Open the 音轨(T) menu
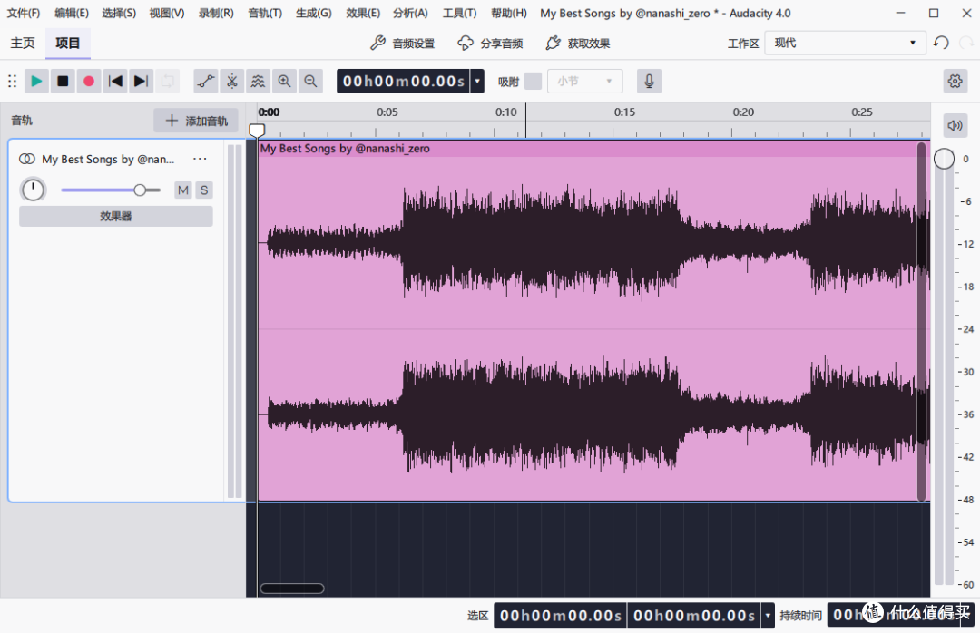This screenshot has height=633, width=980. tap(265, 13)
